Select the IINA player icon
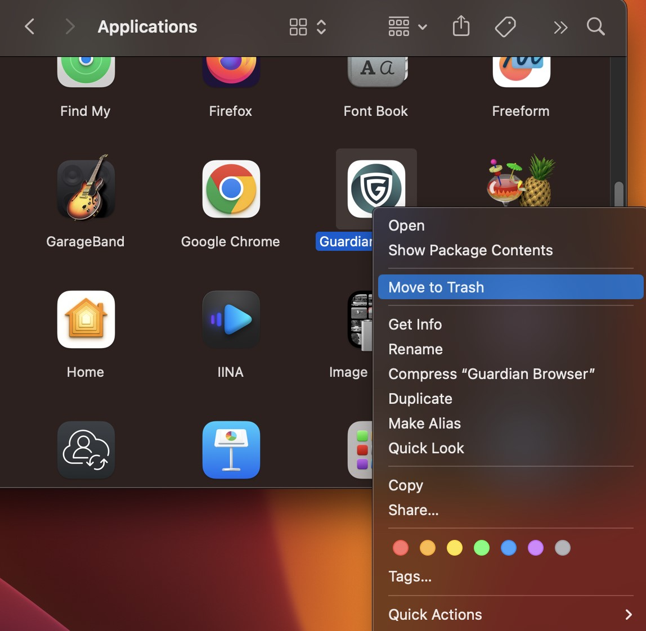646x631 pixels. point(231,319)
